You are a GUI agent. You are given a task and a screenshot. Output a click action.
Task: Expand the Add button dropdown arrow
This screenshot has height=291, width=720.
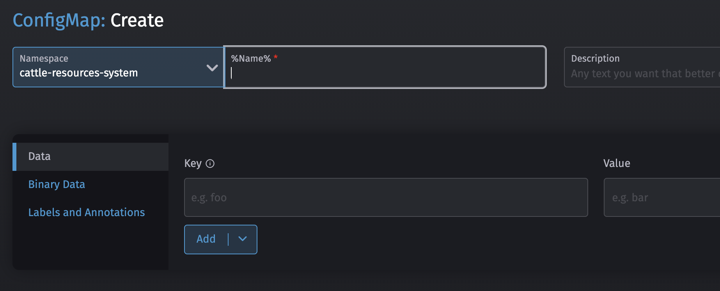(x=242, y=239)
